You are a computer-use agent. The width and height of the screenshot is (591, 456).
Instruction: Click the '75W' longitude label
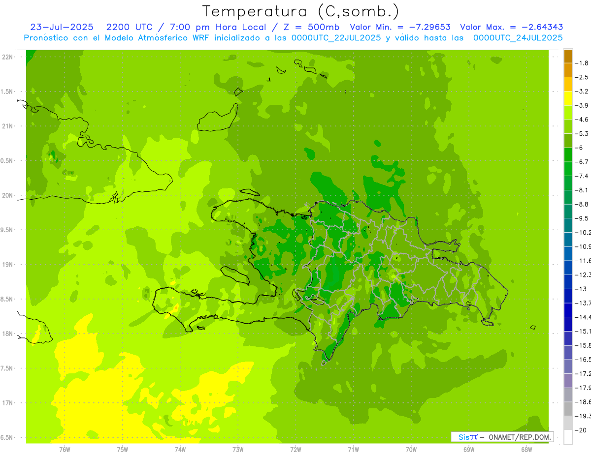pos(122,450)
